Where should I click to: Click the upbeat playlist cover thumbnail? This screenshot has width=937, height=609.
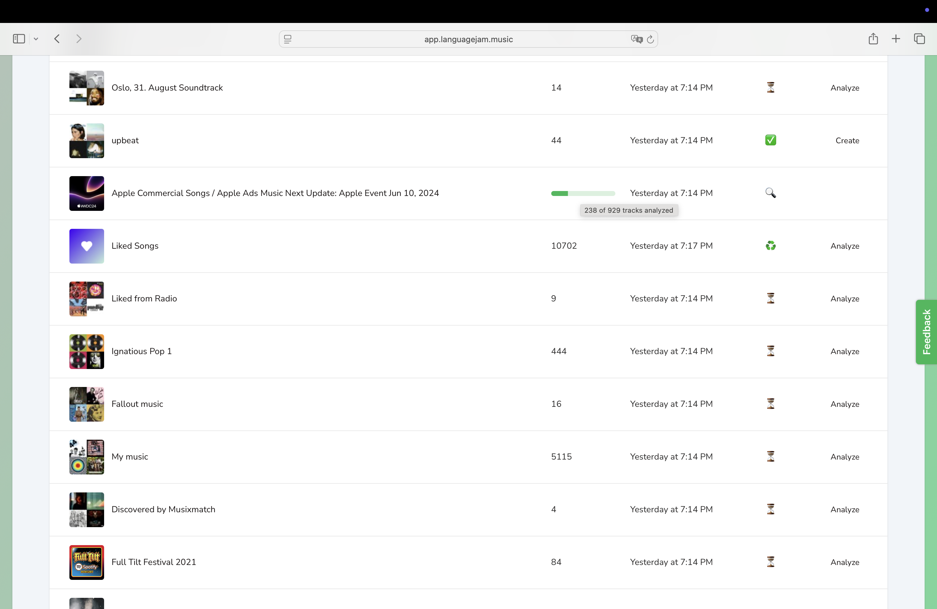[x=87, y=141]
